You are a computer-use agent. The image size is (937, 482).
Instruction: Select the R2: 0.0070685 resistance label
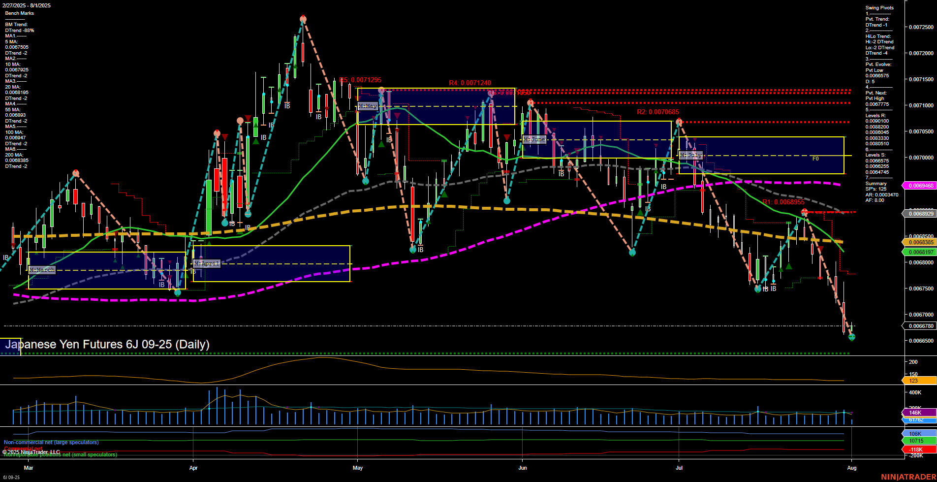coord(658,112)
